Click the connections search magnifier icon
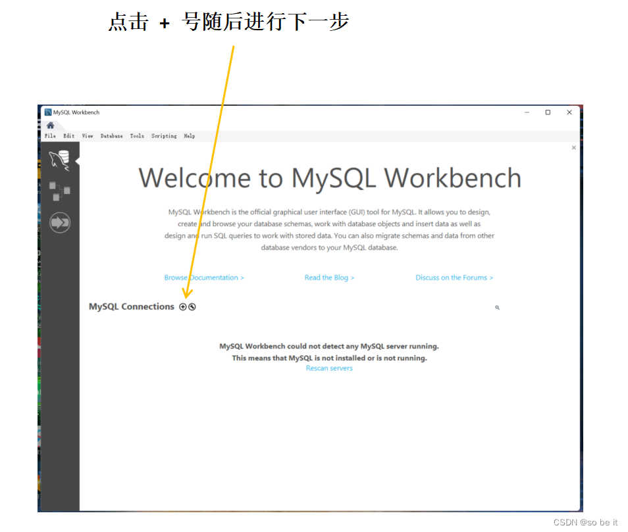Screen dimensions: 628x532 pyautogui.click(x=497, y=308)
